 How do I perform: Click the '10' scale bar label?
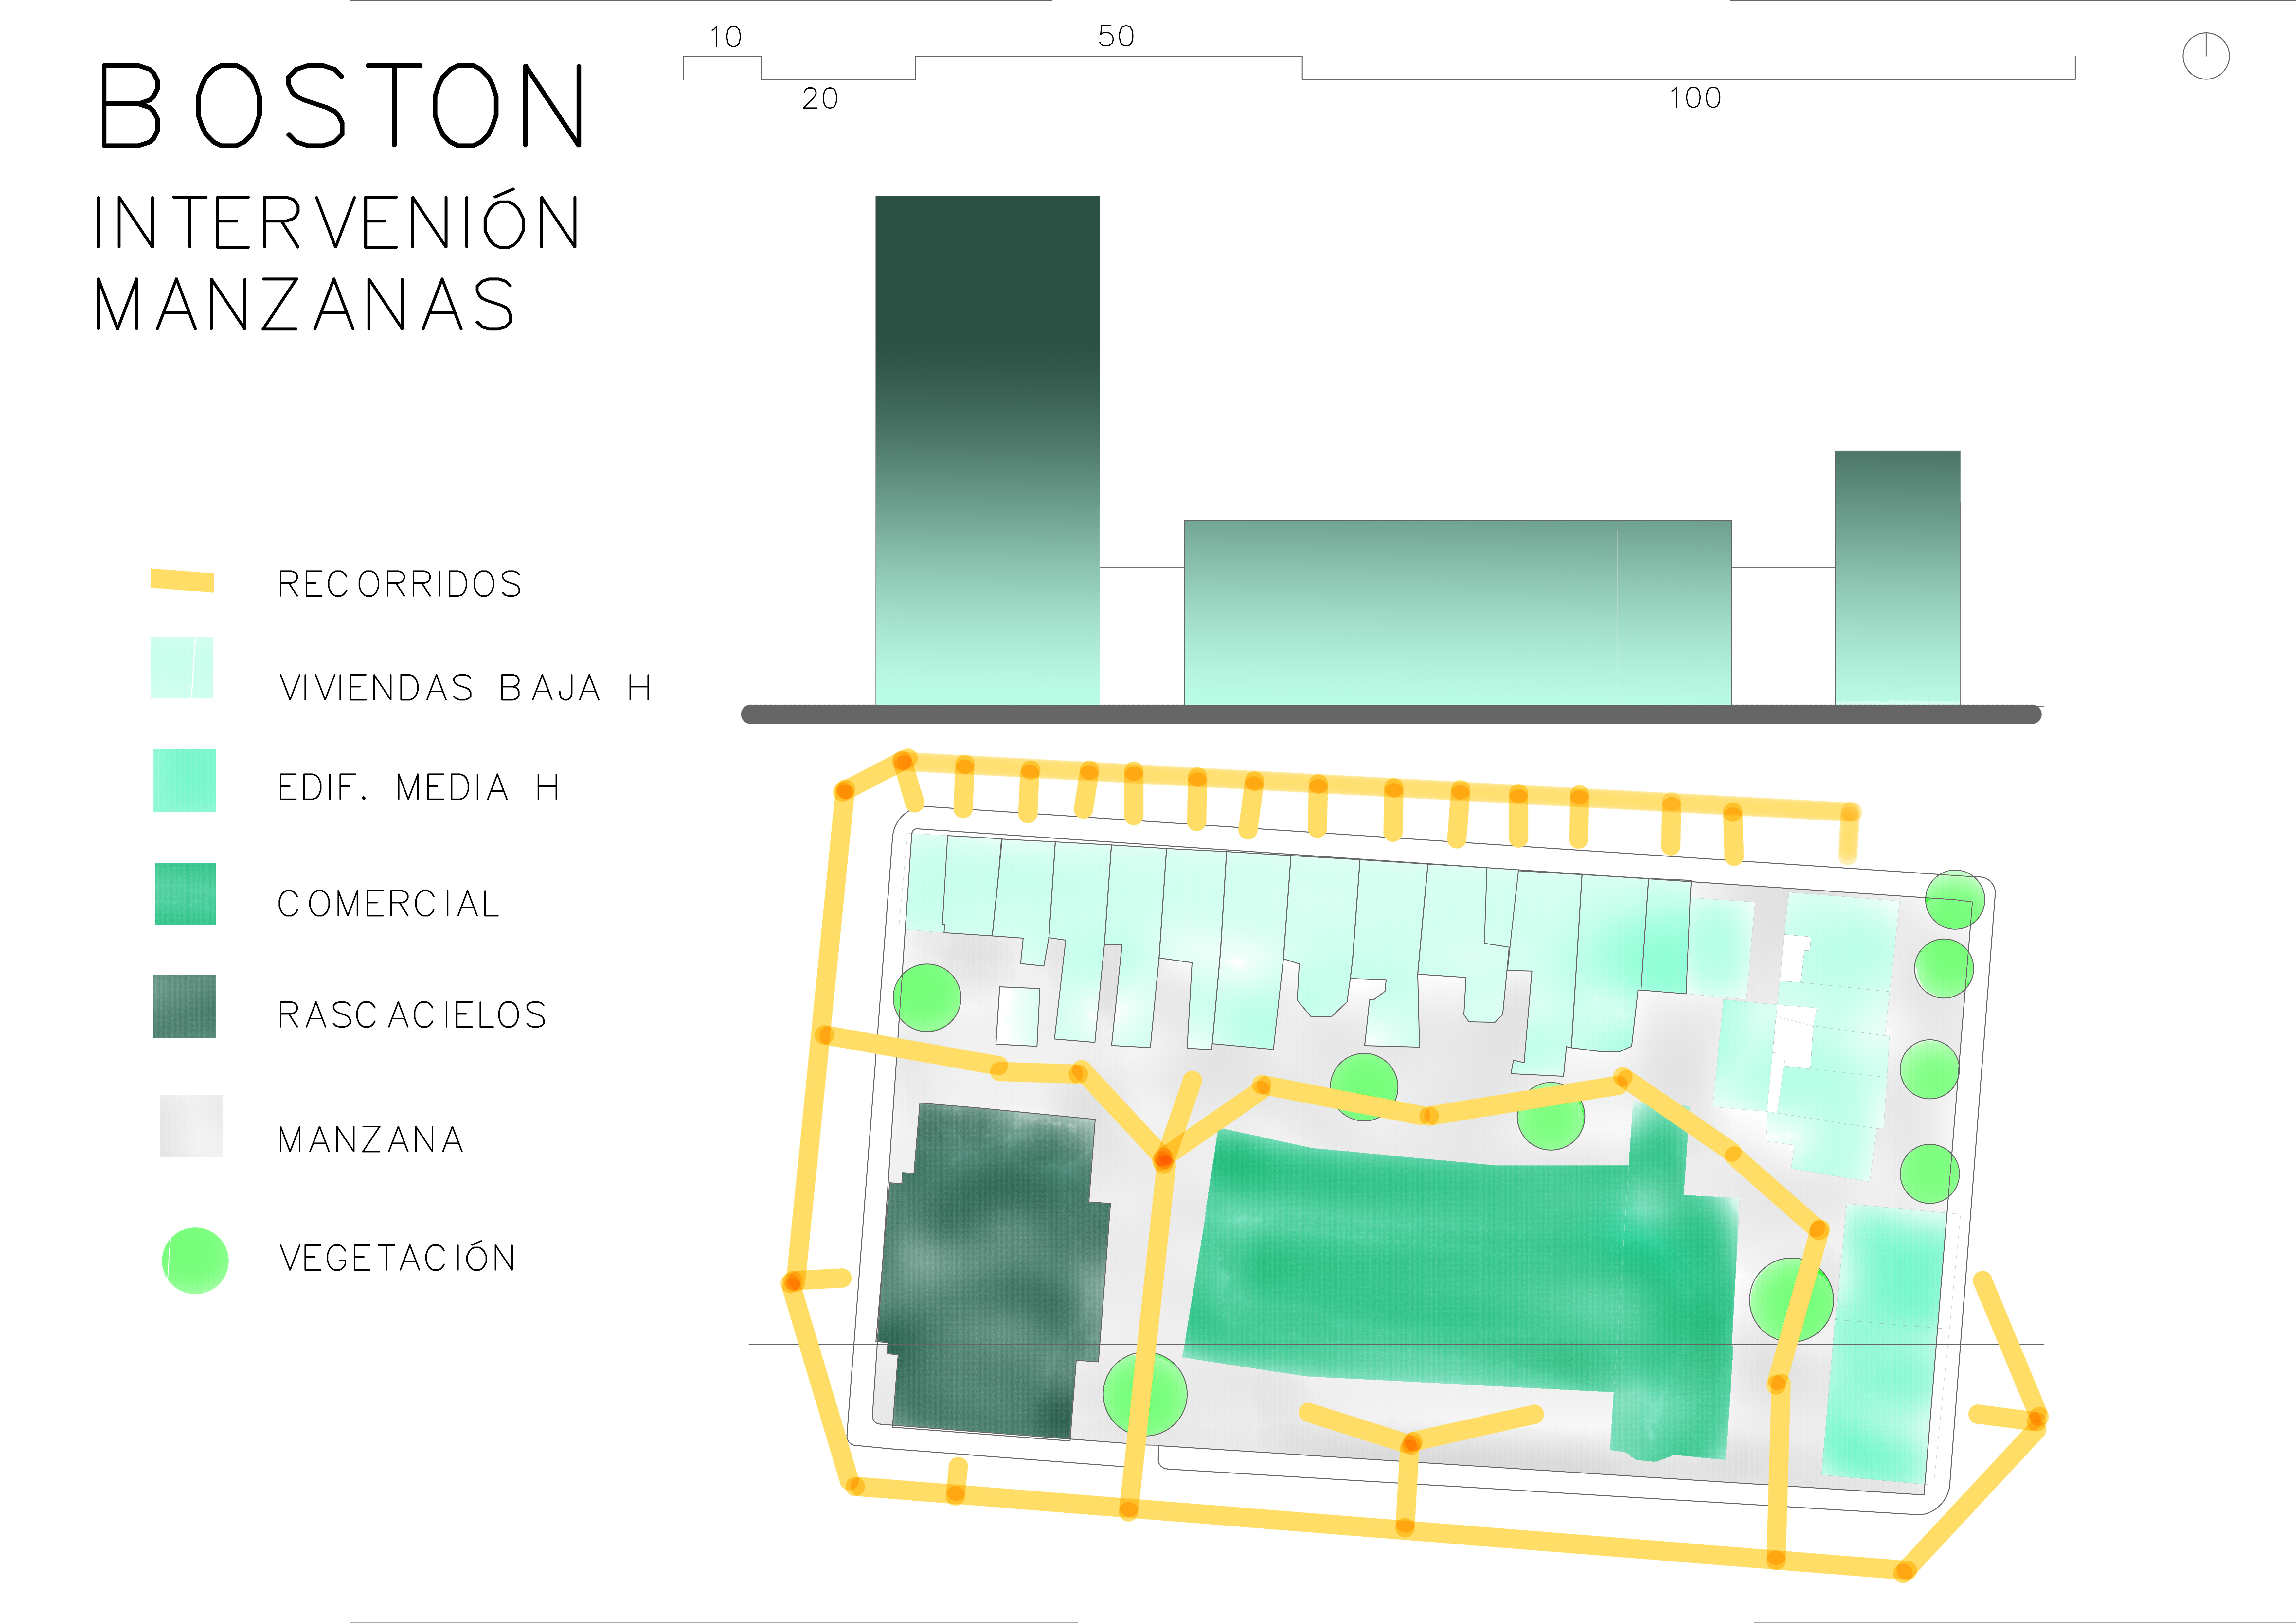pyautogui.click(x=726, y=37)
